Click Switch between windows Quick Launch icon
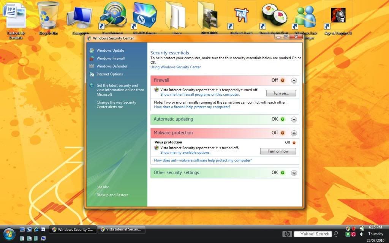 coord(29,230)
